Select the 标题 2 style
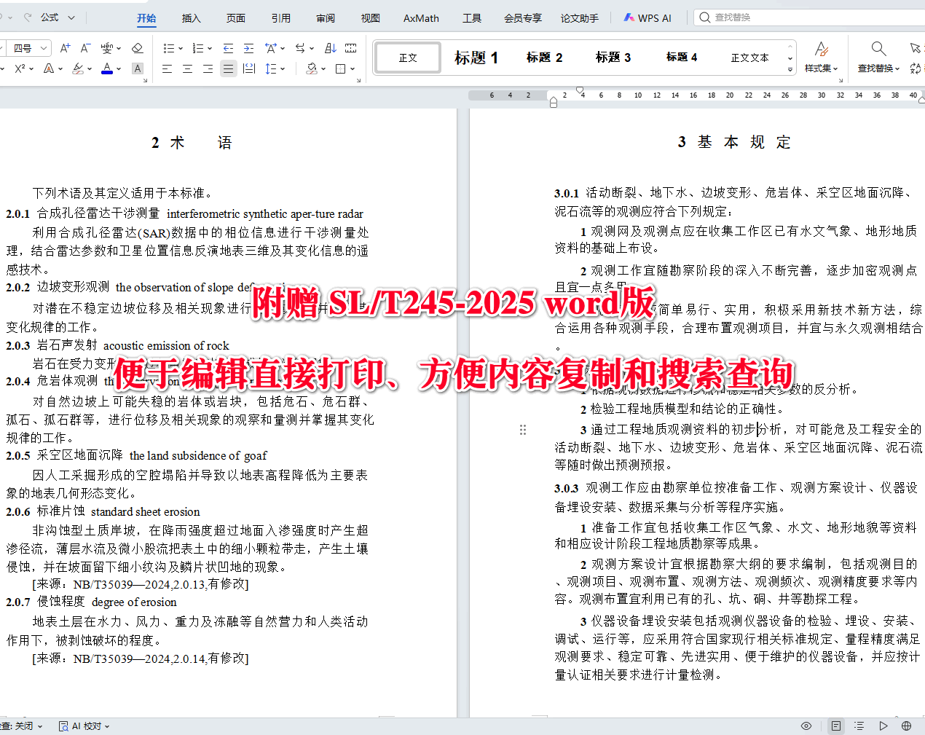 tap(544, 57)
